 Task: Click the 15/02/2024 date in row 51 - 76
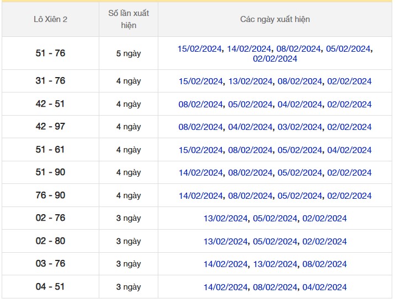point(200,49)
